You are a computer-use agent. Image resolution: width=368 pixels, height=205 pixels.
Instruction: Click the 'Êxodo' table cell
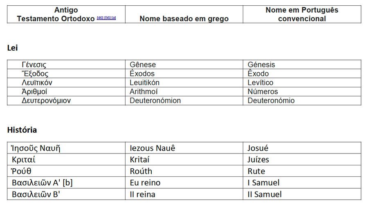point(302,74)
